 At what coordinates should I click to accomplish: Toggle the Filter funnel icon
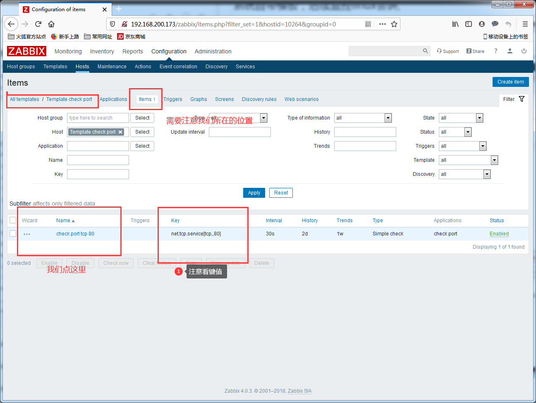[522, 99]
